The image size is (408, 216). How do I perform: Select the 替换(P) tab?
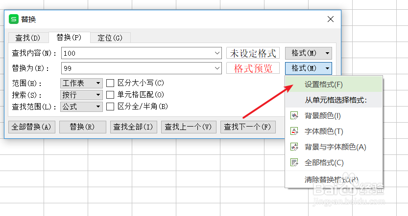click(69, 37)
